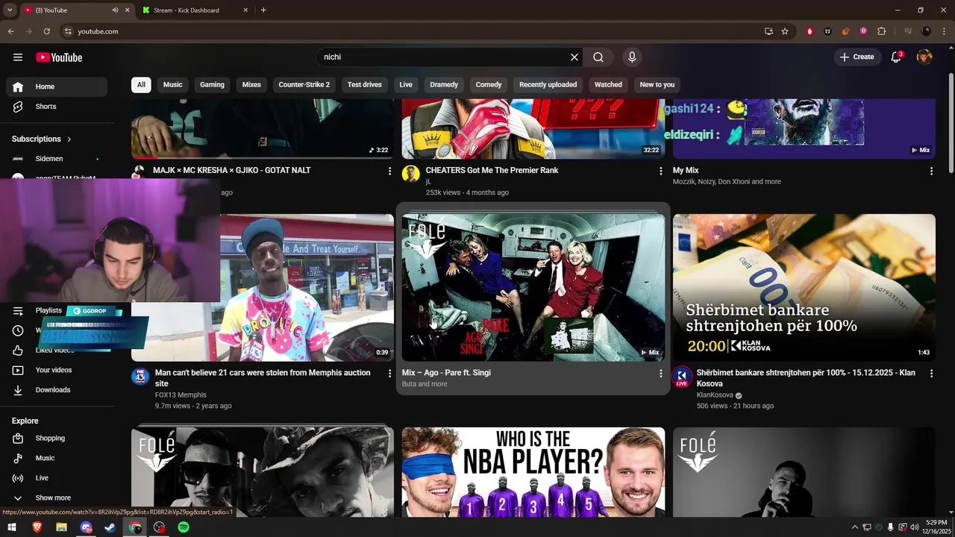
Task: Open Your videos in the sidebar
Action: [57, 370]
